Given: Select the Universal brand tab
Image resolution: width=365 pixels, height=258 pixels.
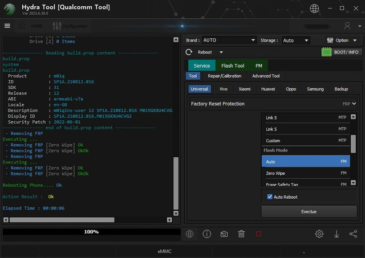Looking at the screenshot, I should click(199, 89).
